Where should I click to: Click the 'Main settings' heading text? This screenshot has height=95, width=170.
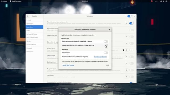tap(65, 38)
